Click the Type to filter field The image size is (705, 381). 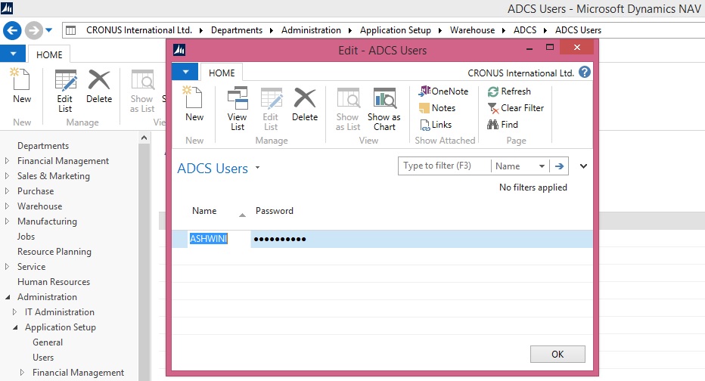[x=444, y=166]
